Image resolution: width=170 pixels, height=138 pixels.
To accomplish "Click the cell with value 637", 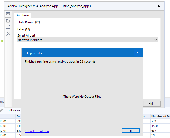I will tap(160, 131).
